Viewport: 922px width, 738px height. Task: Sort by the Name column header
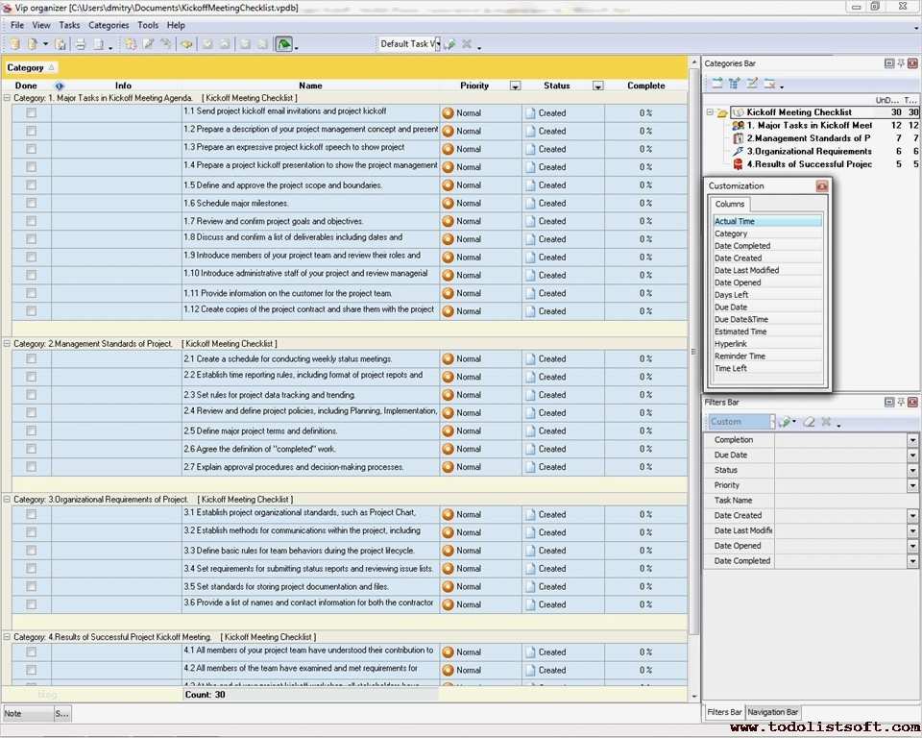(310, 86)
